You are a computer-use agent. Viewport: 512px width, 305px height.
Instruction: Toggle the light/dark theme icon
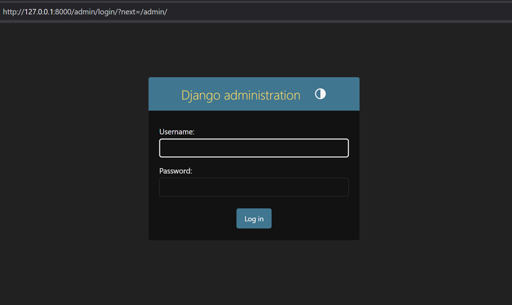pos(320,94)
